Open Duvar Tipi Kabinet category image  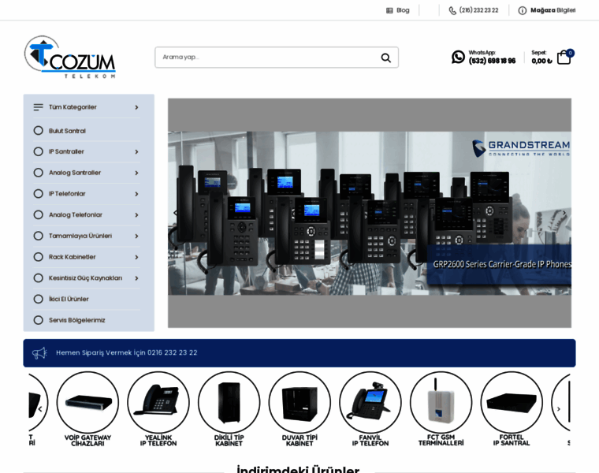299,402
